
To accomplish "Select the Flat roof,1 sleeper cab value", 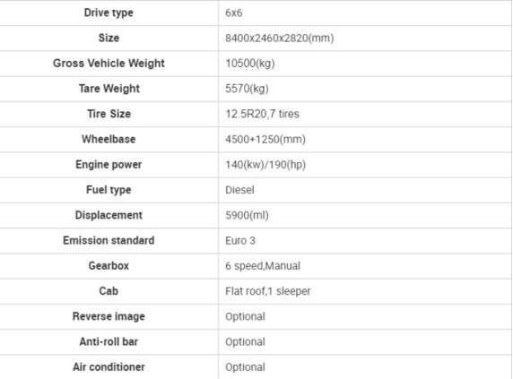I will click(x=267, y=291).
